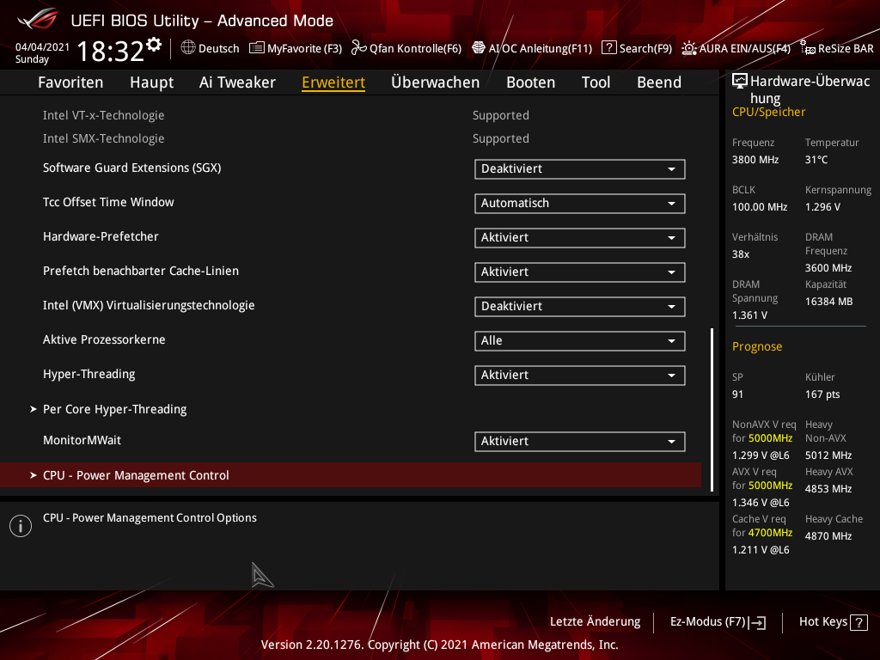Switch to the Ai Tweaker tab
Screen dimensions: 880x660
[x=237, y=82]
